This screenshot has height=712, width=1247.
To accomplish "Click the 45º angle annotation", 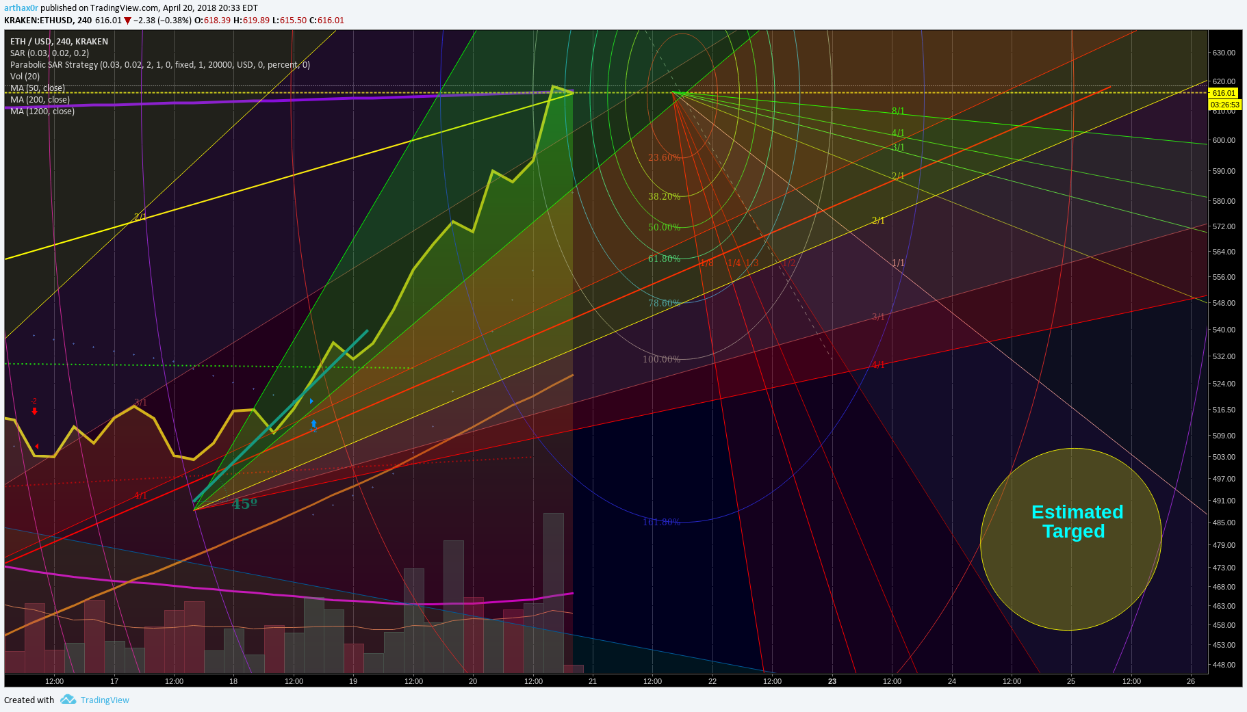I will (x=244, y=504).
